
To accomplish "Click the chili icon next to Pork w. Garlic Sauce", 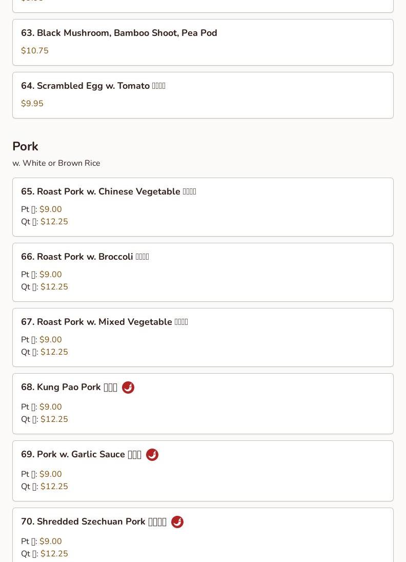I will (152, 455).
